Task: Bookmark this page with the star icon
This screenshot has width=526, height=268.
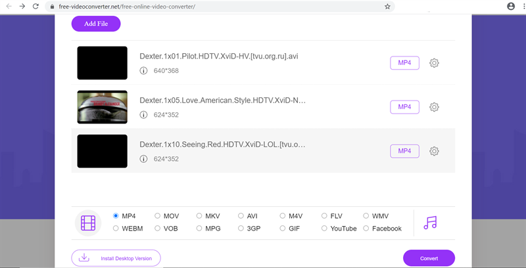Action: (387, 7)
